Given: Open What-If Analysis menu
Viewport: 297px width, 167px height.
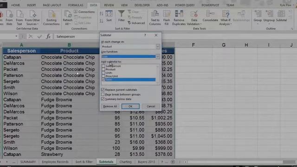Looking at the screenshot, I should point(226,18).
